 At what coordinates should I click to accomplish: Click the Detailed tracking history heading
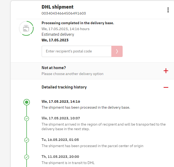(x=64, y=87)
